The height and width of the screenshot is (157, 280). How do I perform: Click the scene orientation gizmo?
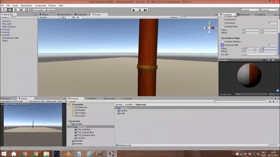pyautogui.click(x=210, y=27)
